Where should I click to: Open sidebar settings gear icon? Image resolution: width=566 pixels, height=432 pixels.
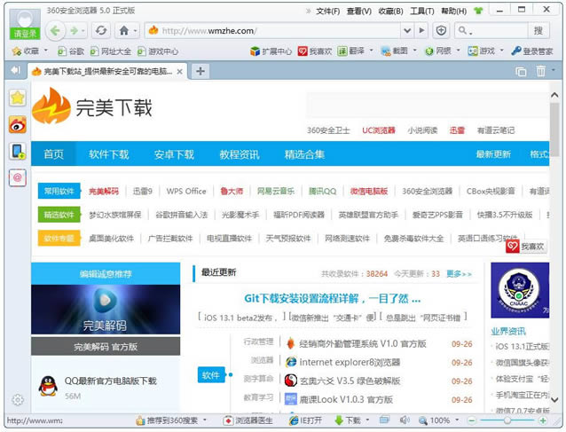17,400
